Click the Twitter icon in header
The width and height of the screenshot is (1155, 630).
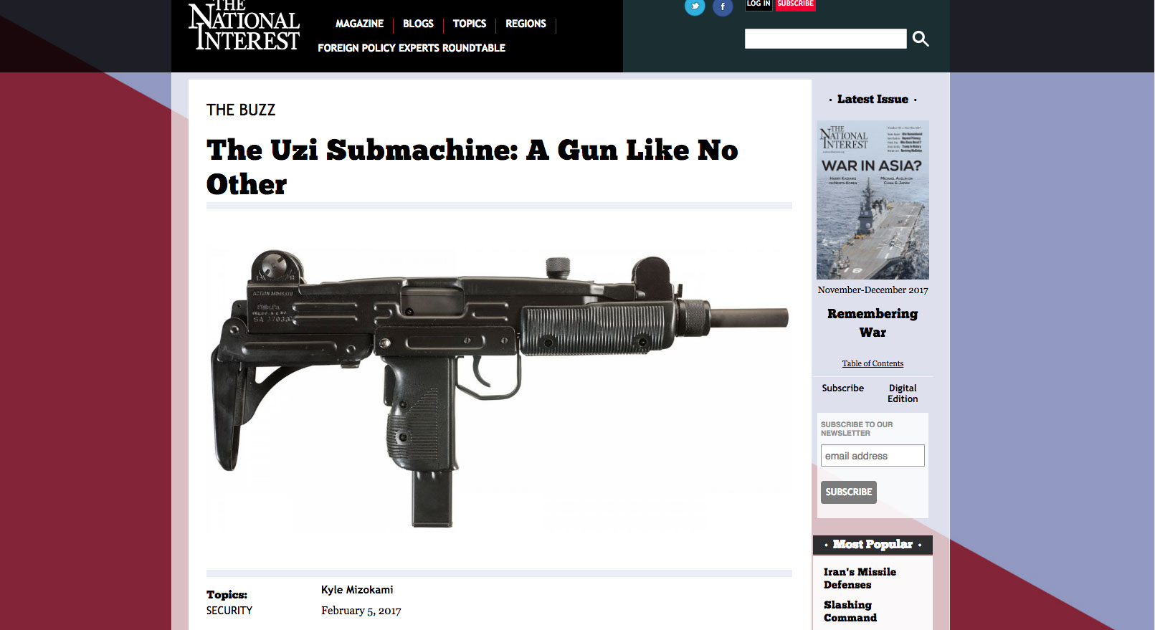click(x=695, y=6)
